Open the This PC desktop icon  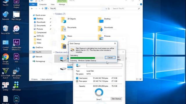pyautogui.click(x=6, y=3)
